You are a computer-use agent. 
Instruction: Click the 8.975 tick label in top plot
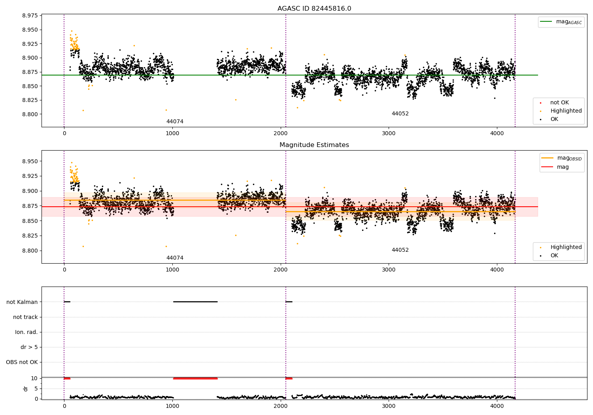click(30, 16)
